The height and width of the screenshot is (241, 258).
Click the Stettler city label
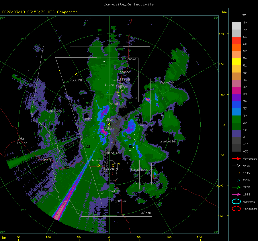[167, 83]
